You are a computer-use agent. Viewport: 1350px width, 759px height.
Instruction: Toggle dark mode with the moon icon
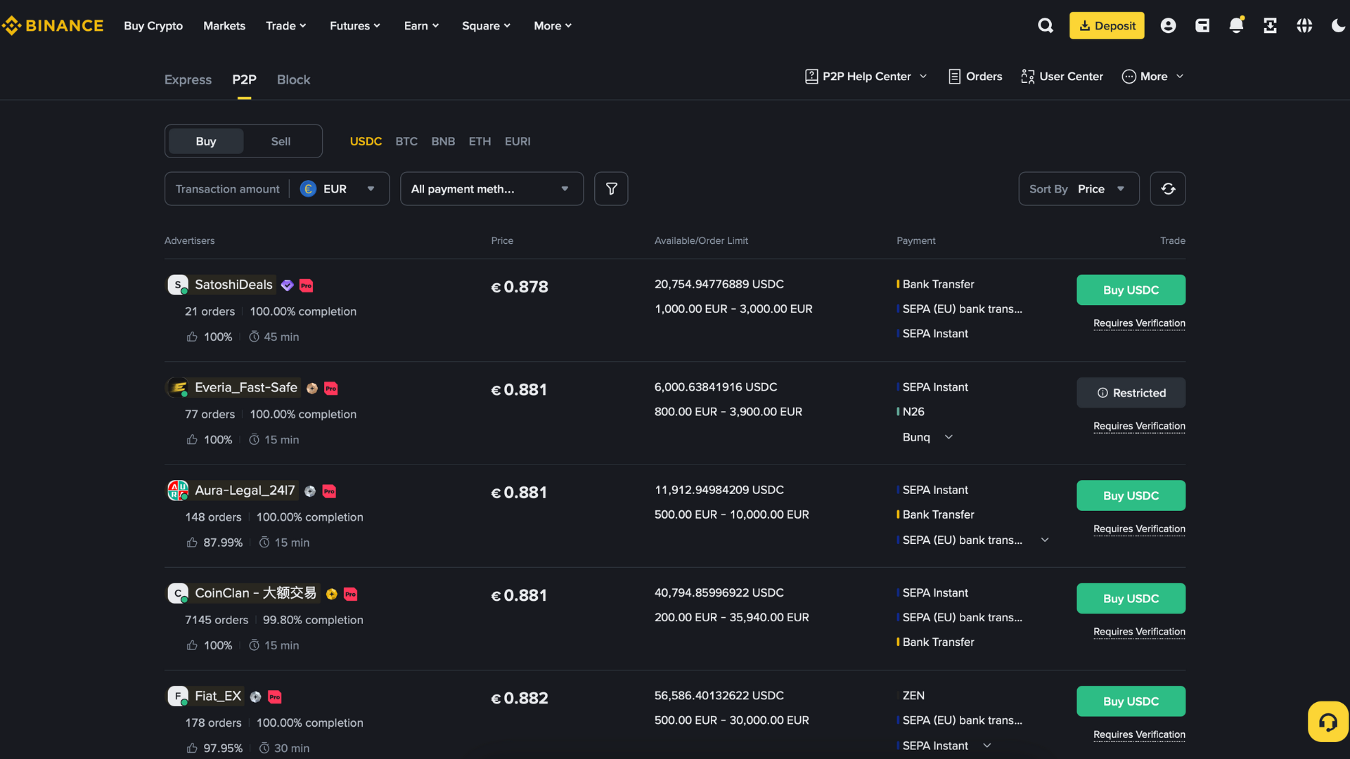coord(1338,25)
